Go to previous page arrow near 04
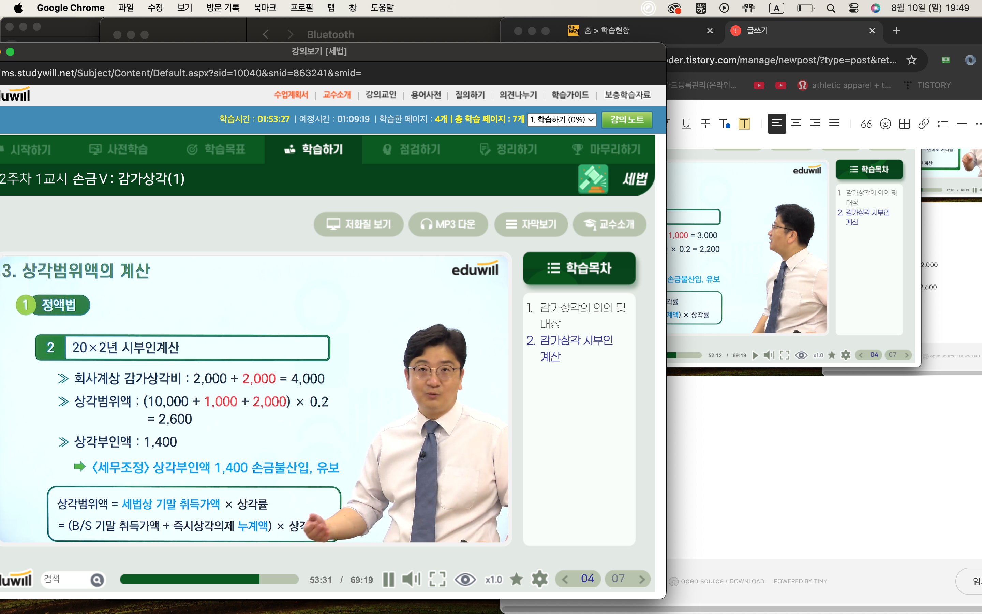Viewport: 982px width, 614px height. pyautogui.click(x=565, y=579)
